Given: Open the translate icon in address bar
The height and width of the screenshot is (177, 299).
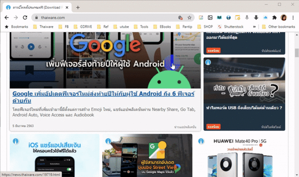Looking at the screenshot, I should coord(180,18).
